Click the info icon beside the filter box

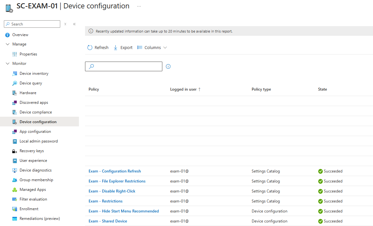(x=168, y=66)
